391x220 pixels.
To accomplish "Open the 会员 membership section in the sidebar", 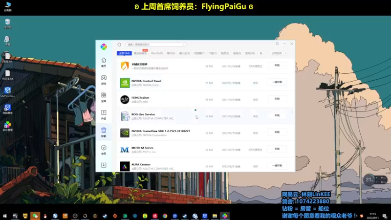I will coord(104,150).
